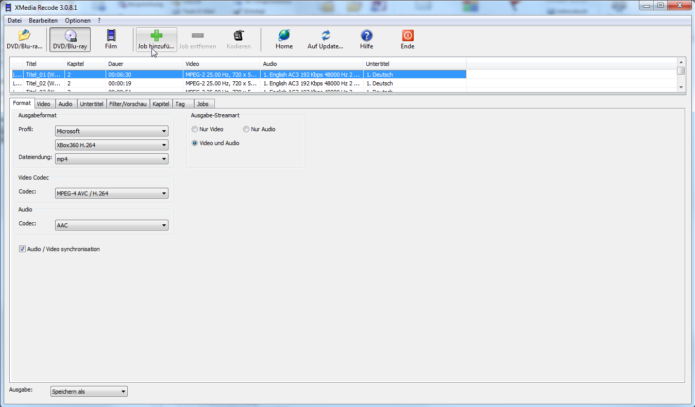
Task: Open DVD/Blu-ray folder icon in toolbar
Action: tap(24, 36)
